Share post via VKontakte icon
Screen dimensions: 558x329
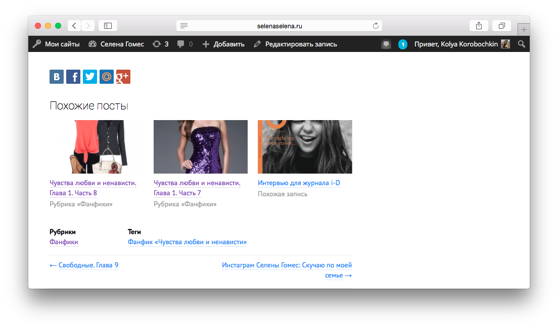tap(57, 77)
